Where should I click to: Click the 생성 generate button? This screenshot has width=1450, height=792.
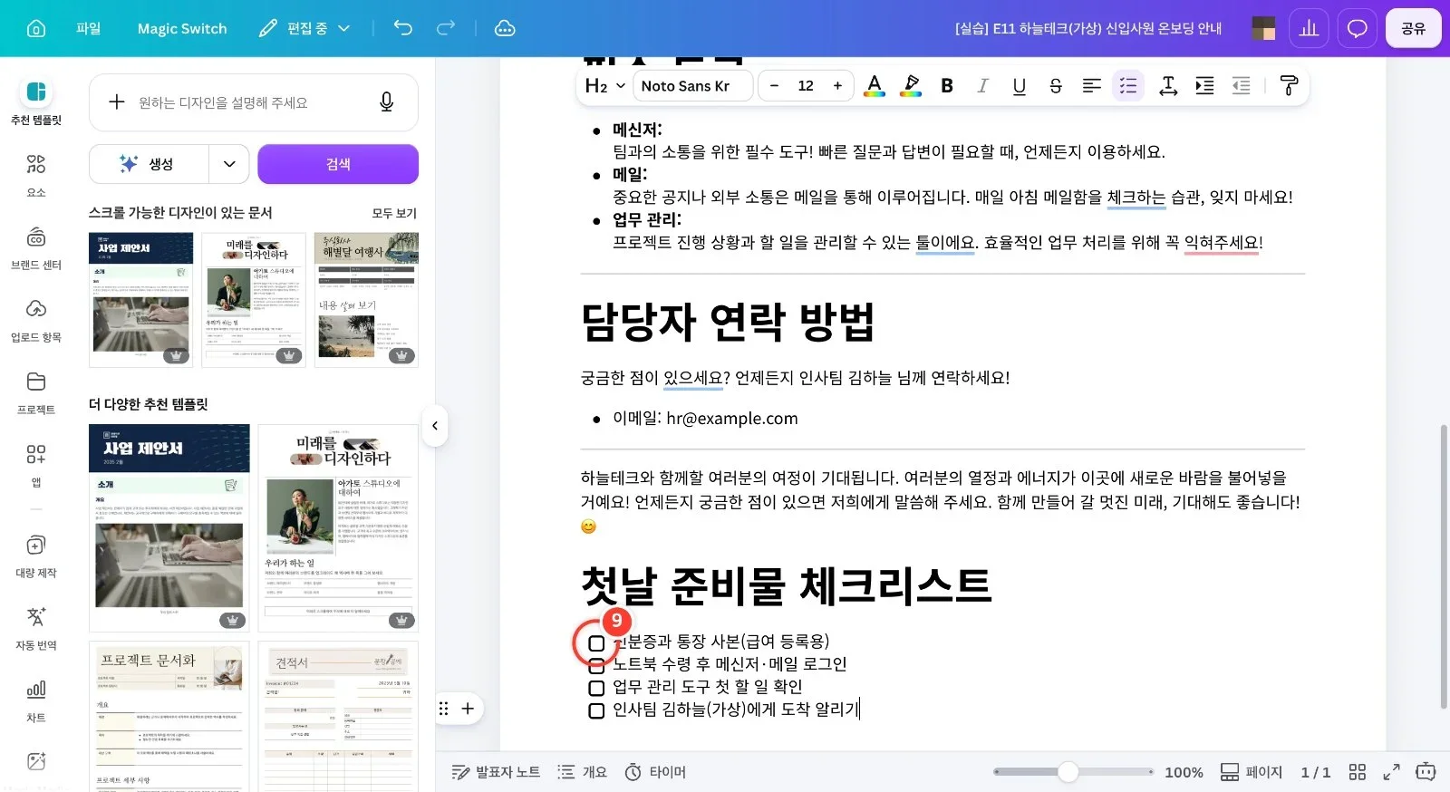click(149, 164)
